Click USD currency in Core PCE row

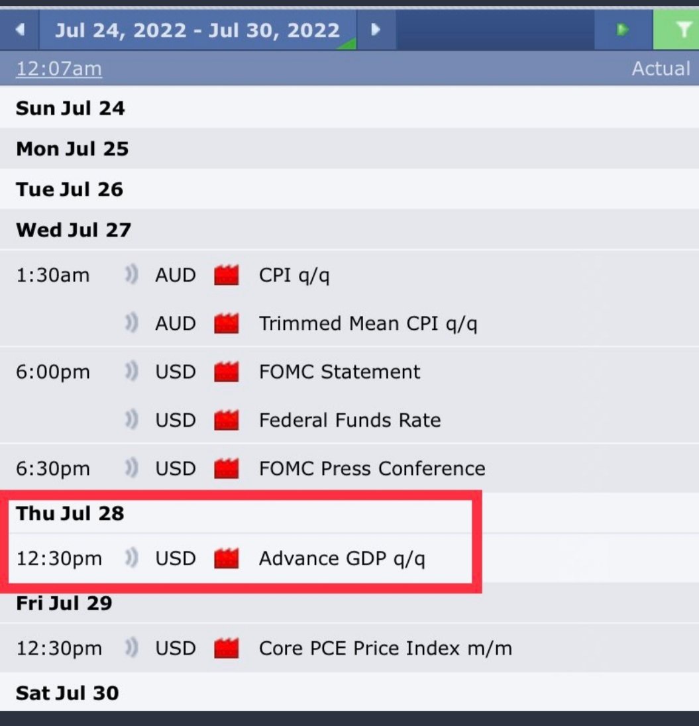pyautogui.click(x=176, y=648)
